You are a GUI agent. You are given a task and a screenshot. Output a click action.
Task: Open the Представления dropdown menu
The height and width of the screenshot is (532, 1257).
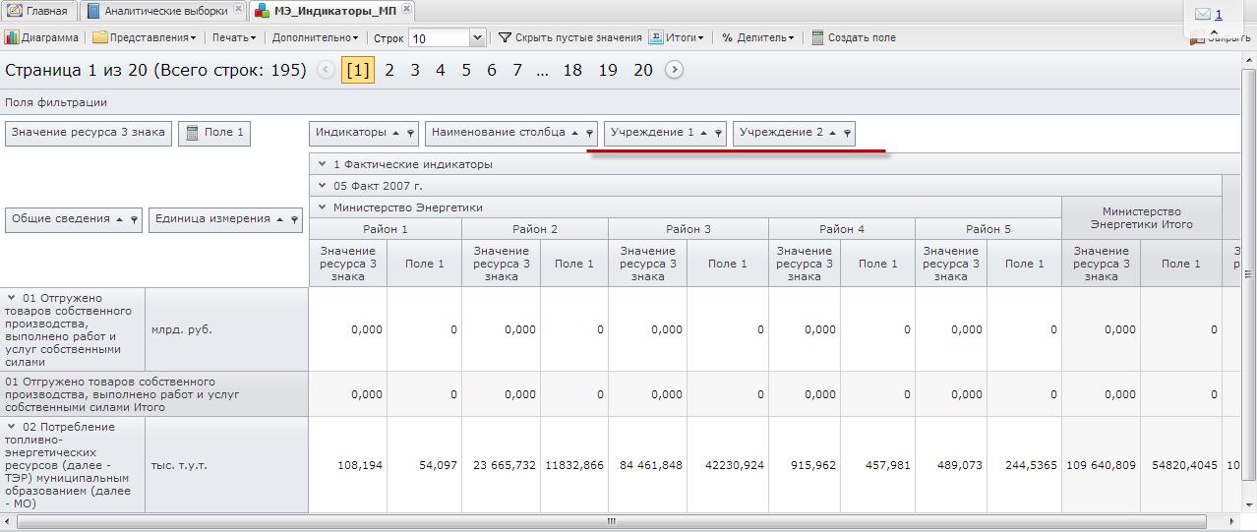pos(145,37)
